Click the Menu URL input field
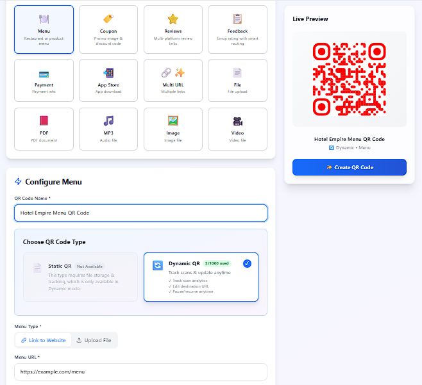The image size is (422, 385). (x=140, y=372)
